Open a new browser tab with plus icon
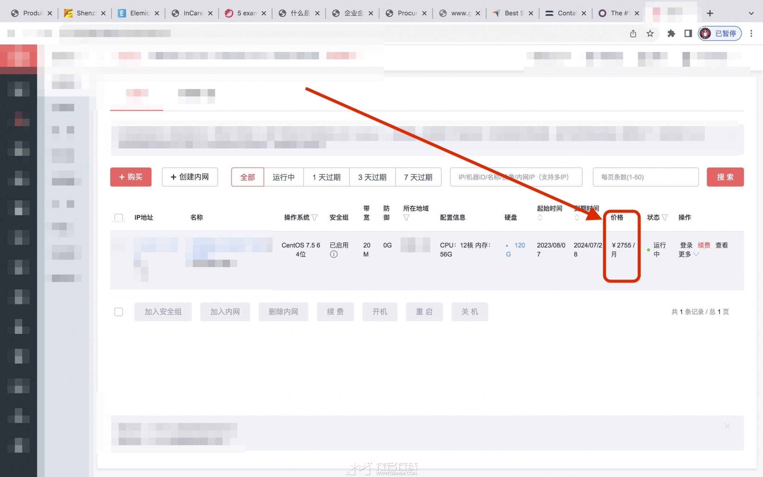This screenshot has height=477, width=763. point(710,13)
